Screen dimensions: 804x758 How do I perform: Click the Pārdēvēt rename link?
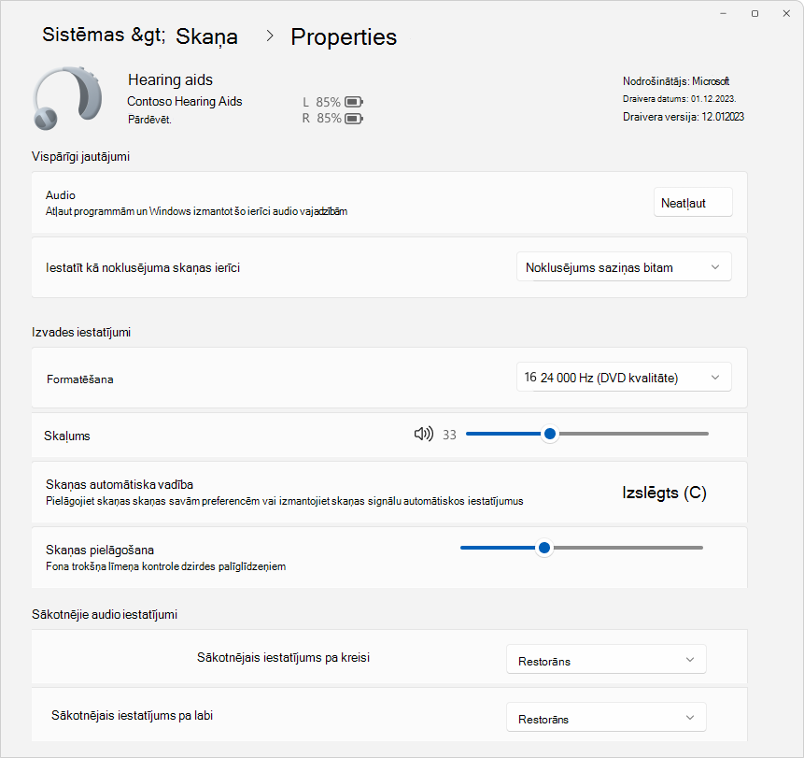click(x=149, y=120)
